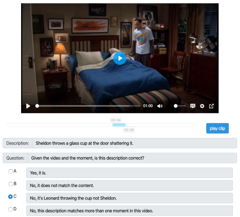The image size is (240, 217).
Task: Click the answer text 'Yes, it is.'
Action: [38, 173]
